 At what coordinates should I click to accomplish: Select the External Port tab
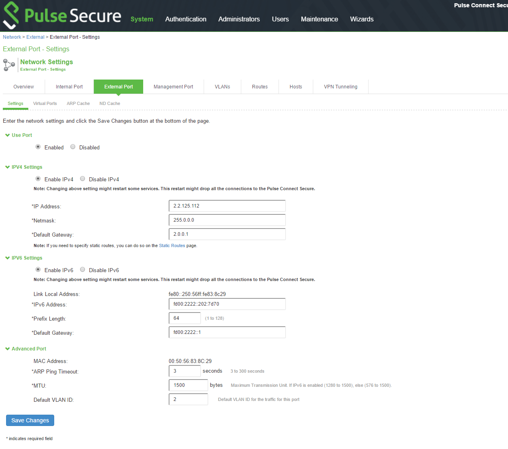[x=119, y=87]
